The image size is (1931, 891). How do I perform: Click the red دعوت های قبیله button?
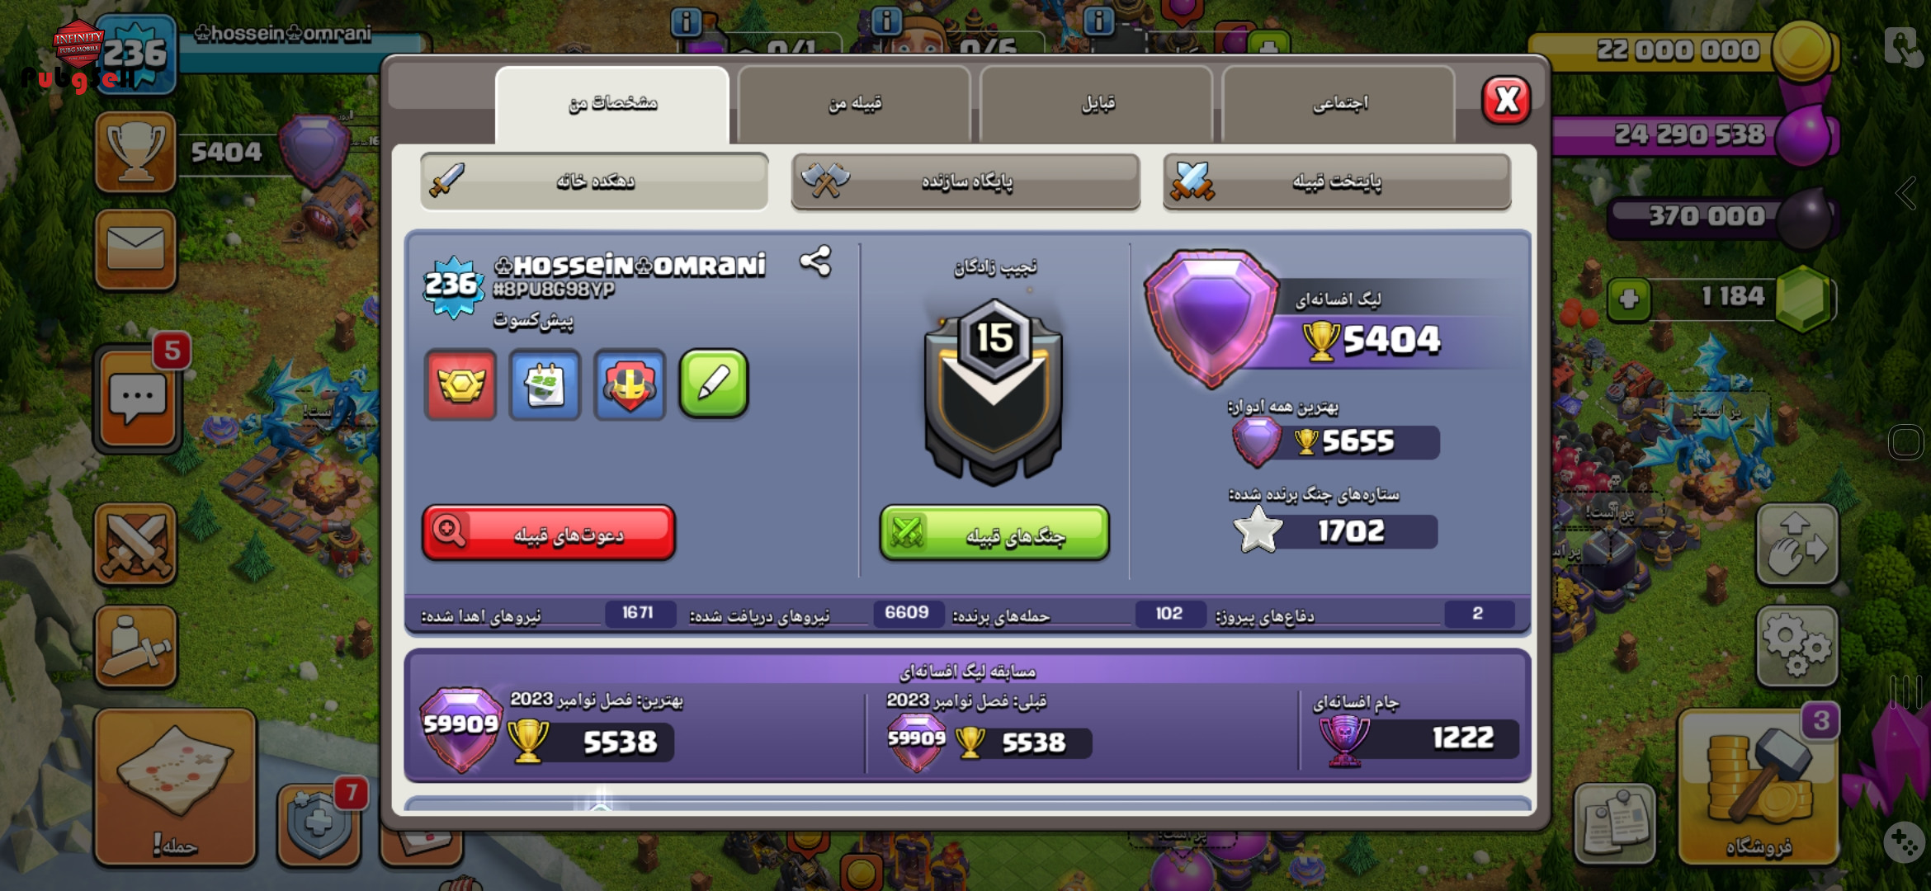549,534
